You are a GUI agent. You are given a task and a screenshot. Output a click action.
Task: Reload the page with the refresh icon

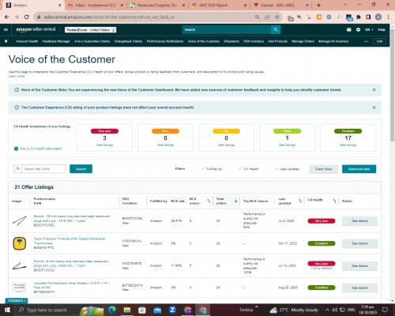(27, 17)
